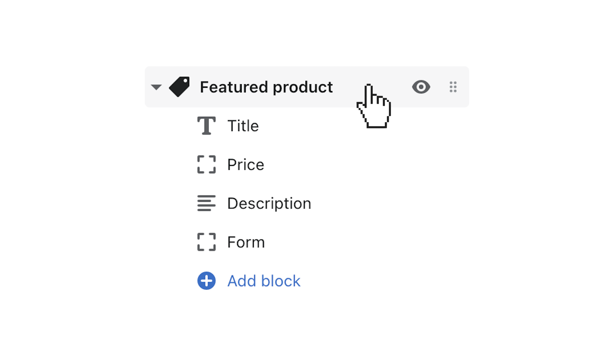Click the disclosure triangle beside the tag icon
Screen dimensions: 615x355
[156, 87]
